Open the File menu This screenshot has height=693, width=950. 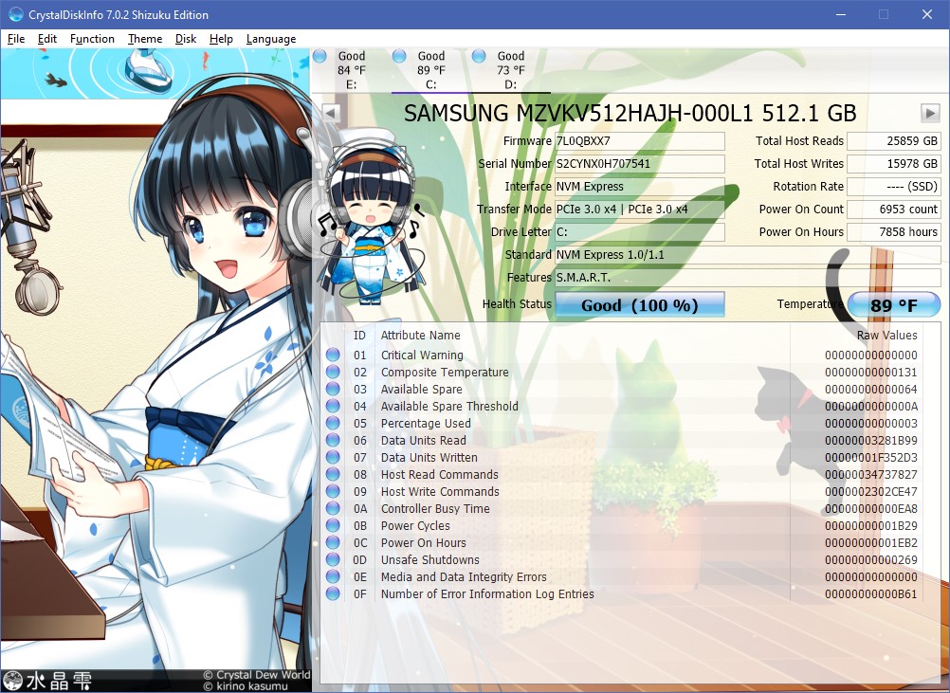point(16,39)
